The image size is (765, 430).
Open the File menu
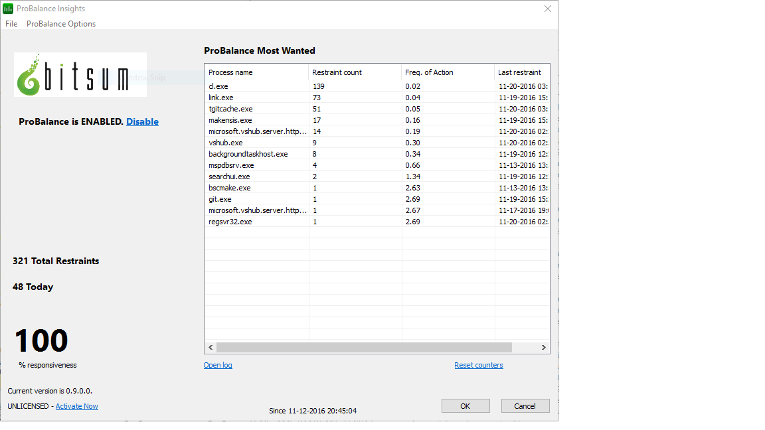point(11,24)
